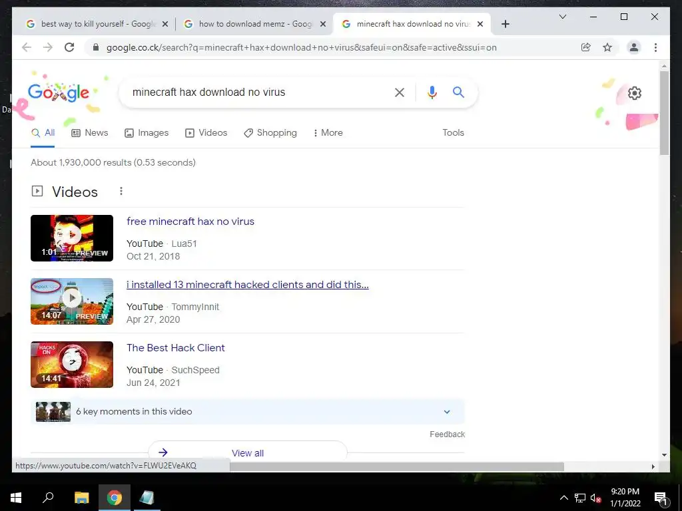The width and height of the screenshot is (682, 511).
Task: Open Google quick settings gear
Action: click(x=635, y=93)
